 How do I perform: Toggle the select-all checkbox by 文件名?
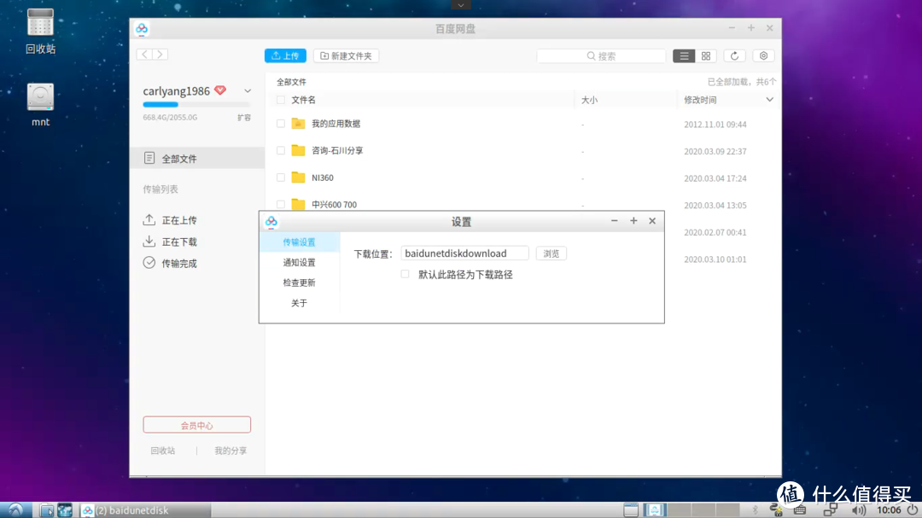pyautogui.click(x=281, y=100)
